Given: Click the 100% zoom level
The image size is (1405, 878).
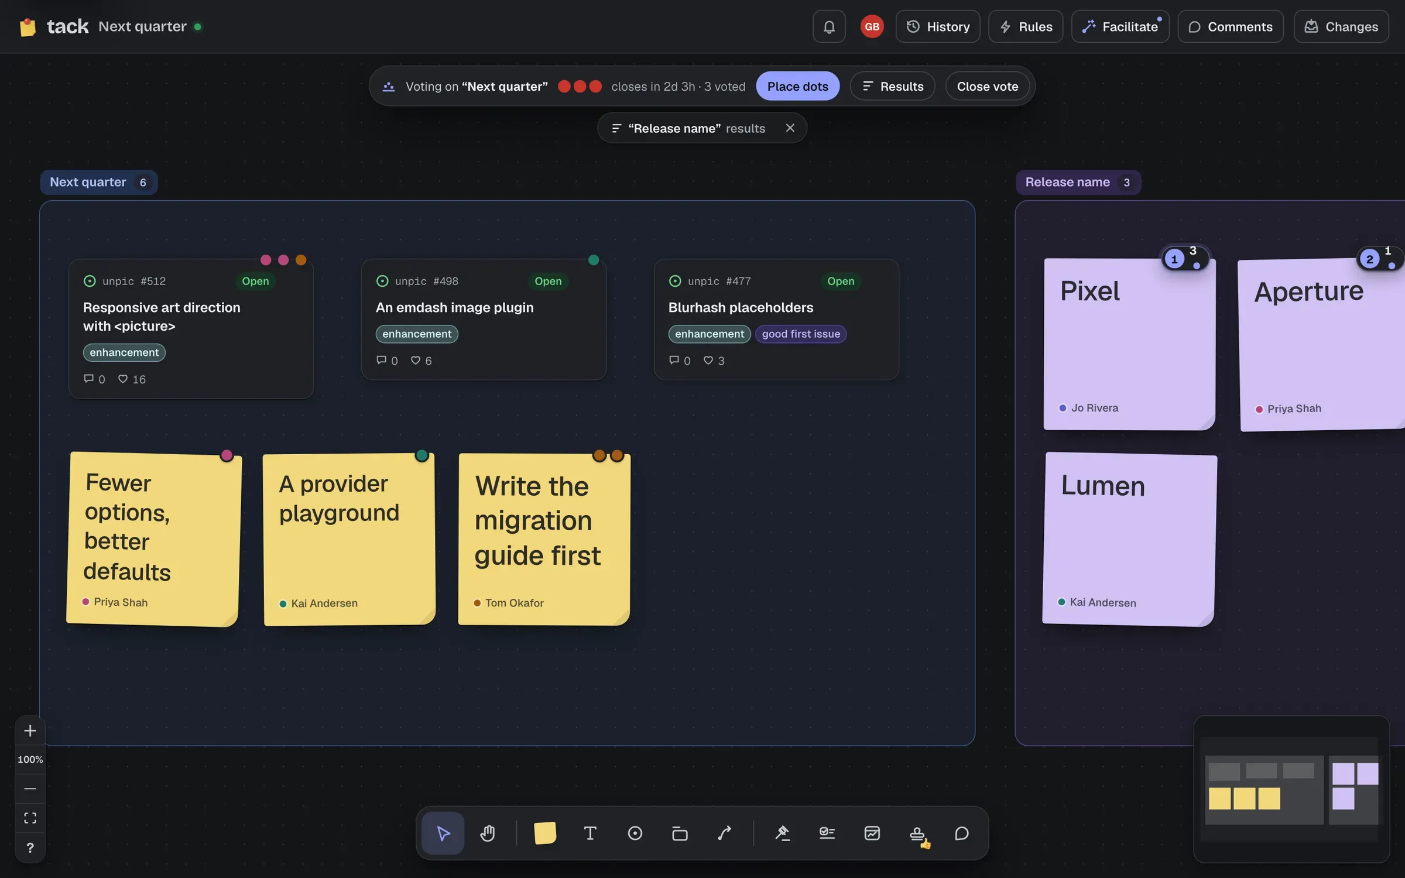Looking at the screenshot, I should [x=30, y=759].
